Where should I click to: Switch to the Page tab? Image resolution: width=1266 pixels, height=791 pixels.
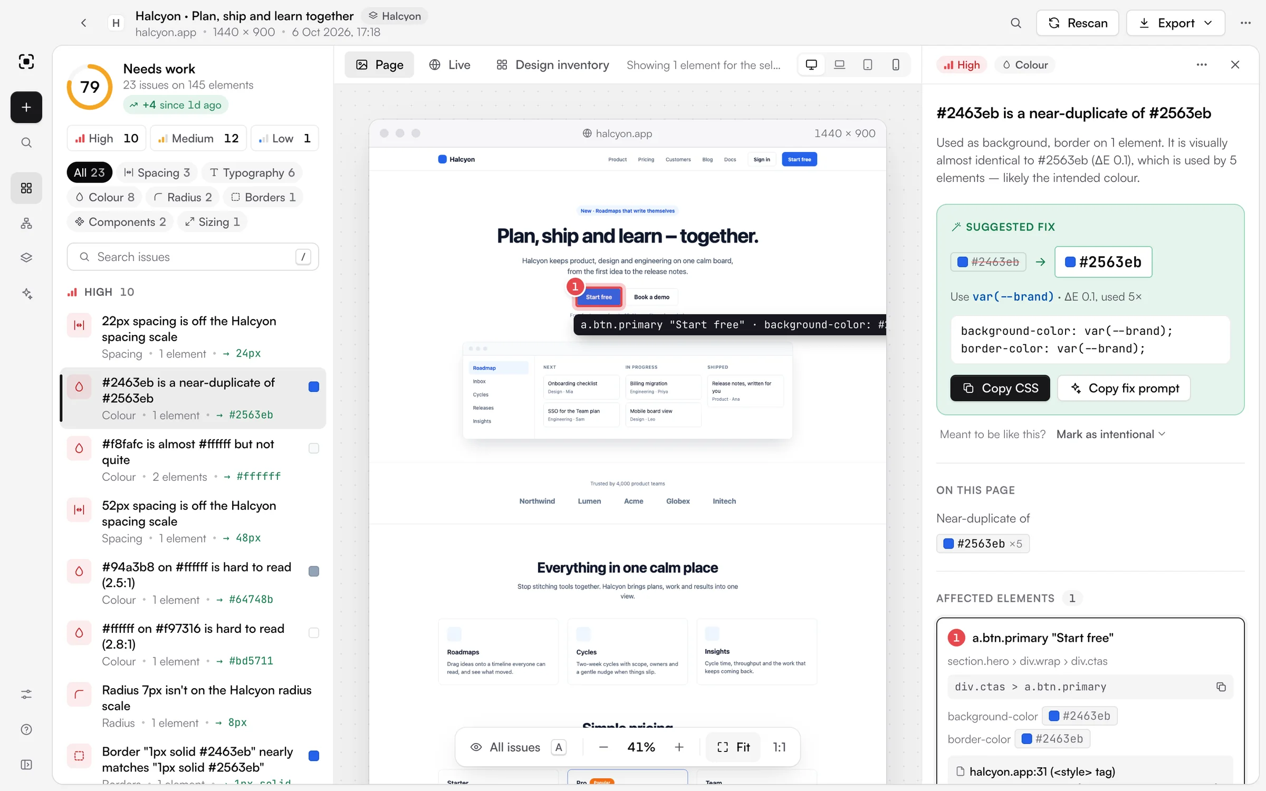point(379,65)
